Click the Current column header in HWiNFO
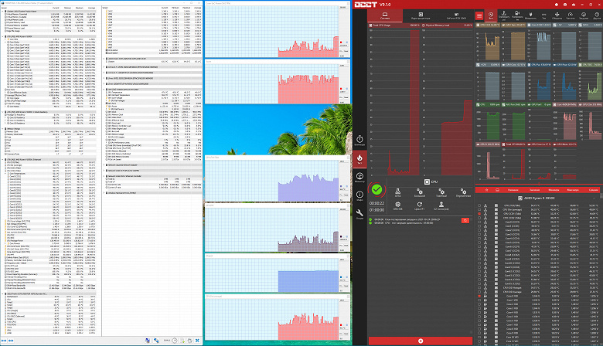This screenshot has width=603, height=346. 56,8
